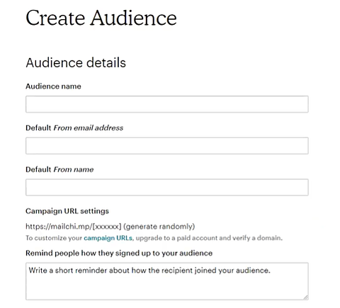Click the Audience details section heading

point(76,63)
